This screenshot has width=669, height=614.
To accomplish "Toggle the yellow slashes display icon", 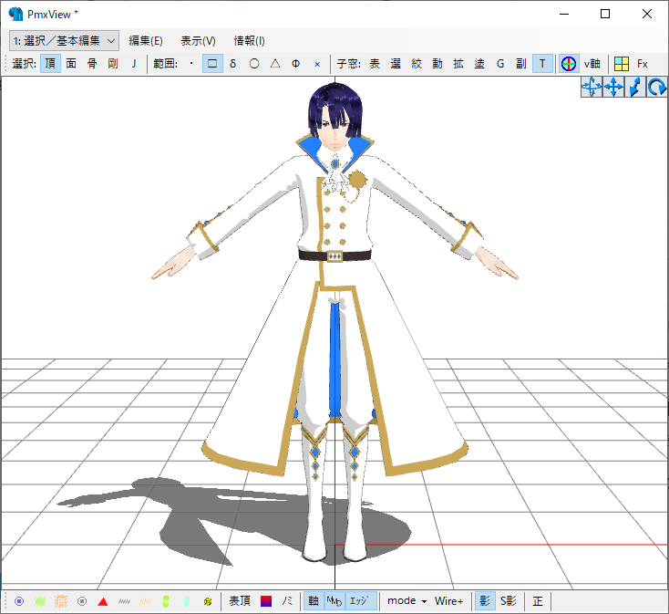I will [145, 601].
